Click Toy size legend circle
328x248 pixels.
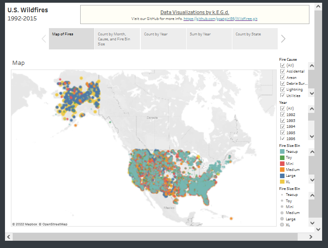282,201
